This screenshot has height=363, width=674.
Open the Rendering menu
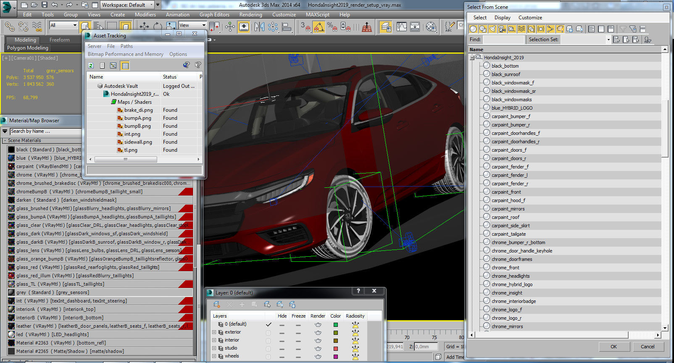point(251,14)
